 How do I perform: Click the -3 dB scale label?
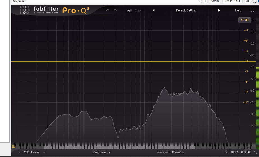coord(246,71)
